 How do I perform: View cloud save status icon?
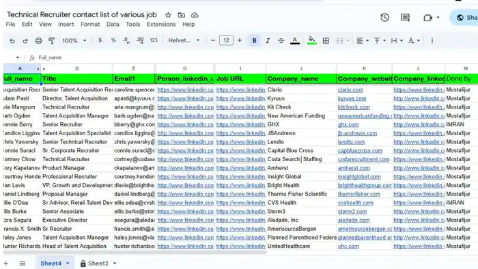pyautogui.click(x=195, y=15)
